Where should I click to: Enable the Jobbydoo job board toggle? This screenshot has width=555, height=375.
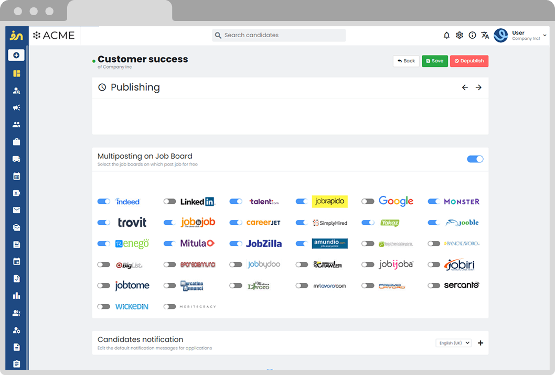coord(236,264)
